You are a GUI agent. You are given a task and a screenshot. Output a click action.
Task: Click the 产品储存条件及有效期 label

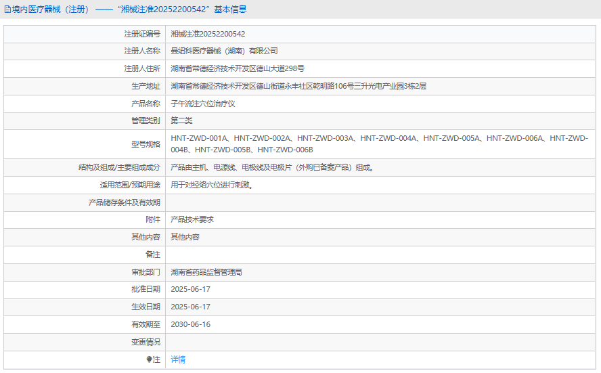(124, 202)
